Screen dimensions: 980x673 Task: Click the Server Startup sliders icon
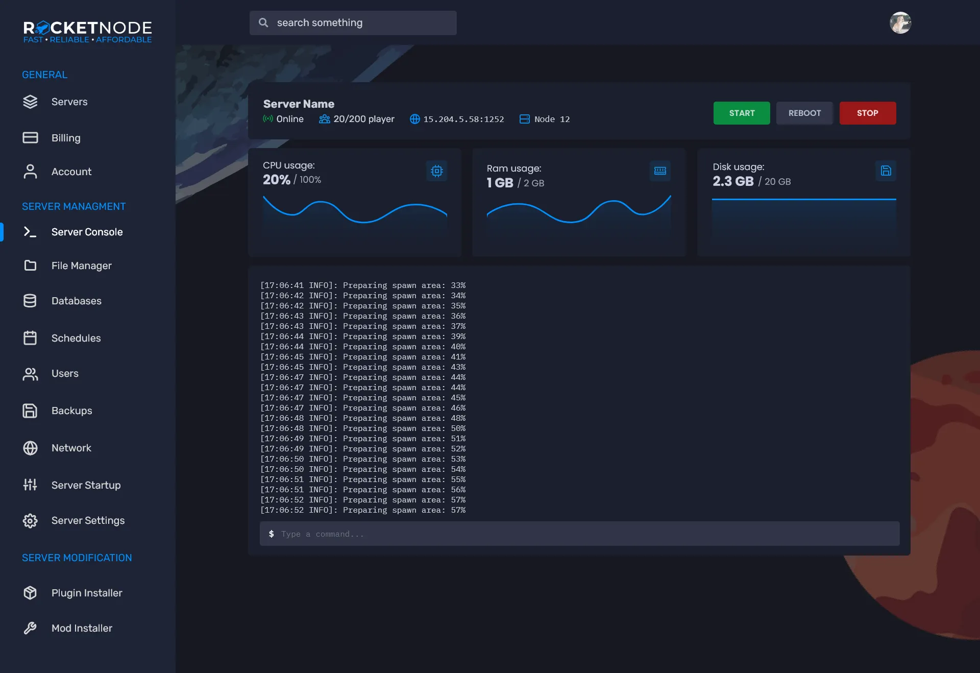tap(30, 485)
